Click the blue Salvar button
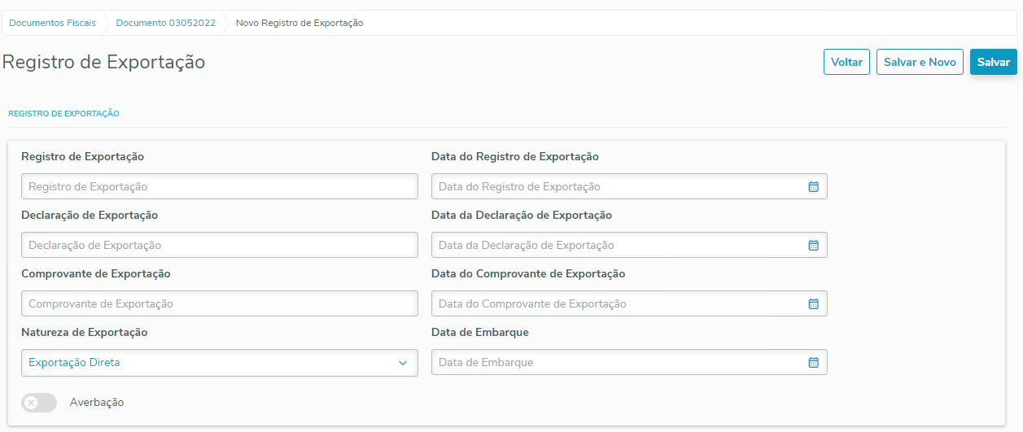 (993, 62)
